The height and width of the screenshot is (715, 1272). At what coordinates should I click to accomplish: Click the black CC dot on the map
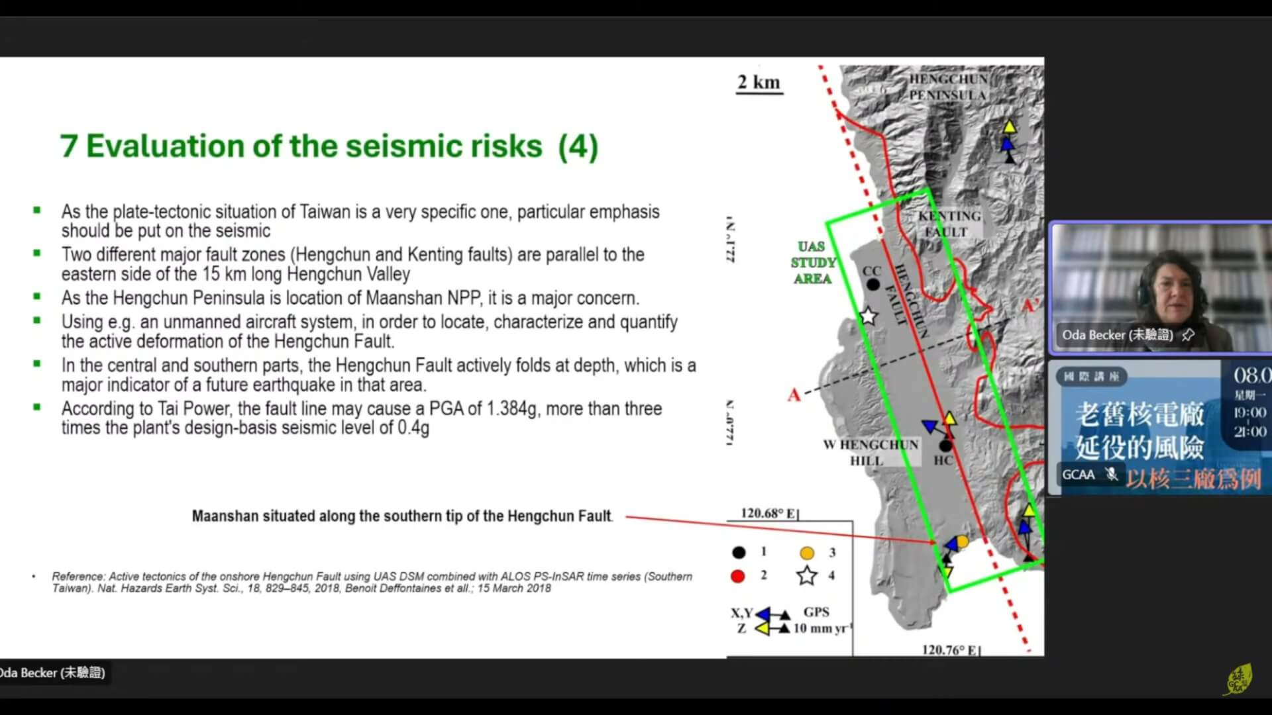pyautogui.click(x=873, y=285)
